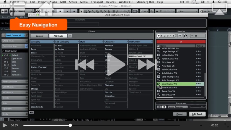Open macOS Spotlight search icon
Viewport: 231px width, 130px height.
219,2
